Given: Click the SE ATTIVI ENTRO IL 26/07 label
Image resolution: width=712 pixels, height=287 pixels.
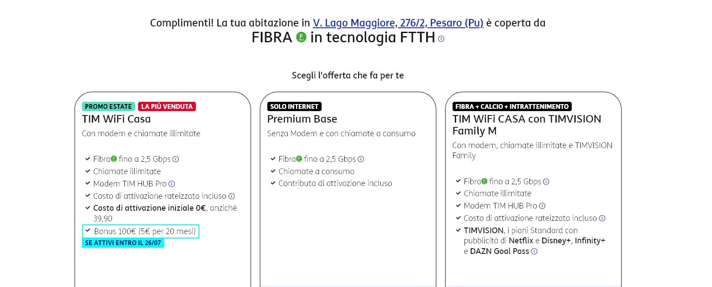Looking at the screenshot, I should pos(123,243).
